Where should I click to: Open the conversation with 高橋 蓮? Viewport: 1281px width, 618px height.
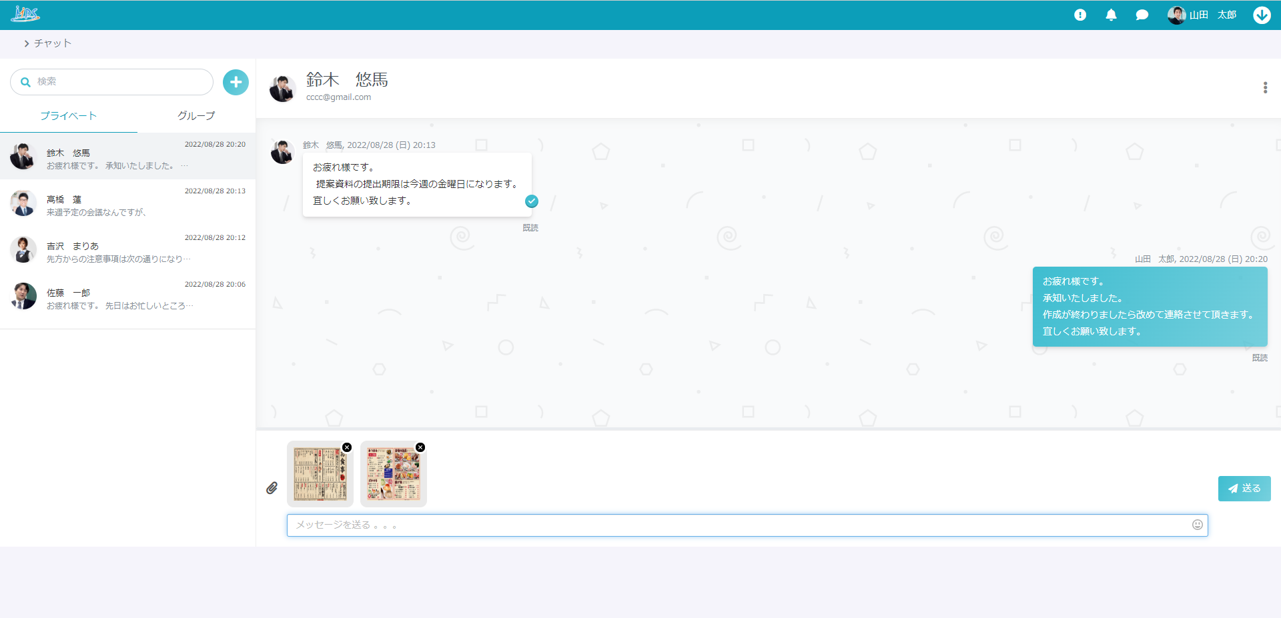tap(127, 203)
